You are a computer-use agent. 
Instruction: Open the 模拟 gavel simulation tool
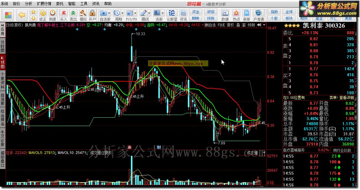pos(83,13)
